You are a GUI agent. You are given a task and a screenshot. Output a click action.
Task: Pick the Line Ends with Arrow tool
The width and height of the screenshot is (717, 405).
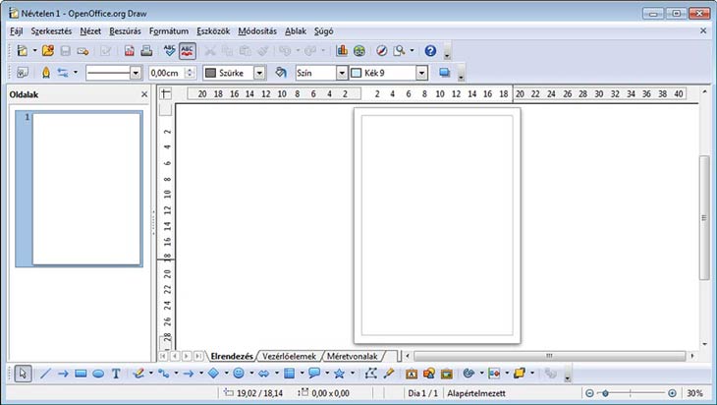pos(63,374)
